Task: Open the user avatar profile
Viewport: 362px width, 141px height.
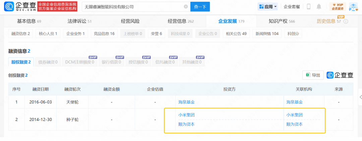Action: pyautogui.click(x=353, y=7)
